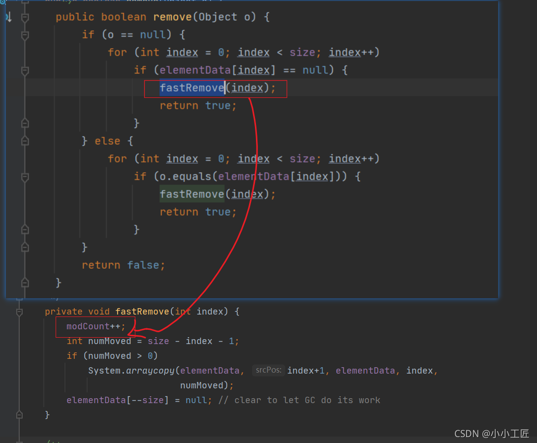
Task: Click the fold marker beside fastRemove method
Action: [x=19, y=311]
